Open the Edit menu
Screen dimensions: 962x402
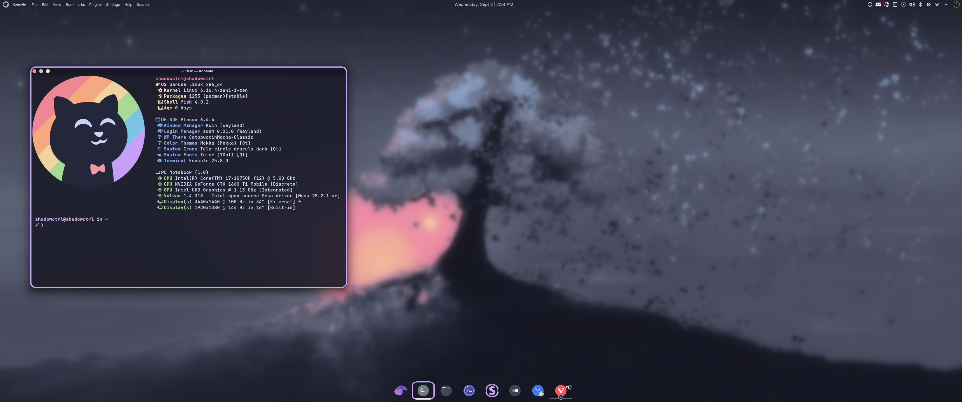(45, 4)
